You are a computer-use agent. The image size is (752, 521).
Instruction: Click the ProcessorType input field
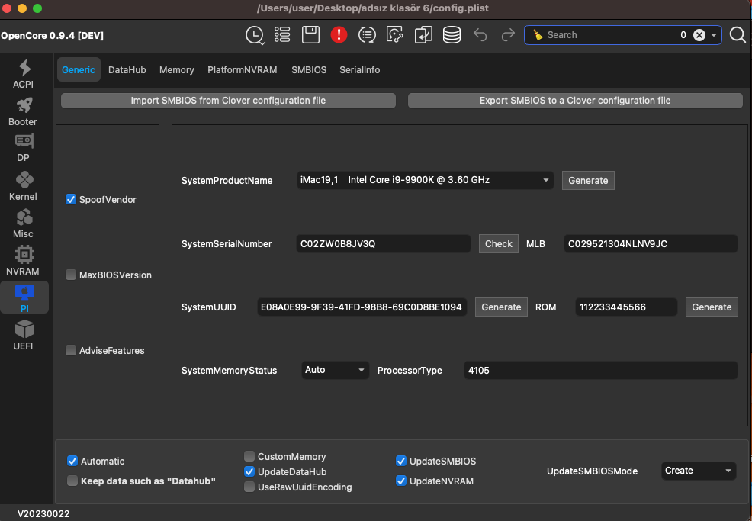pyautogui.click(x=600, y=371)
